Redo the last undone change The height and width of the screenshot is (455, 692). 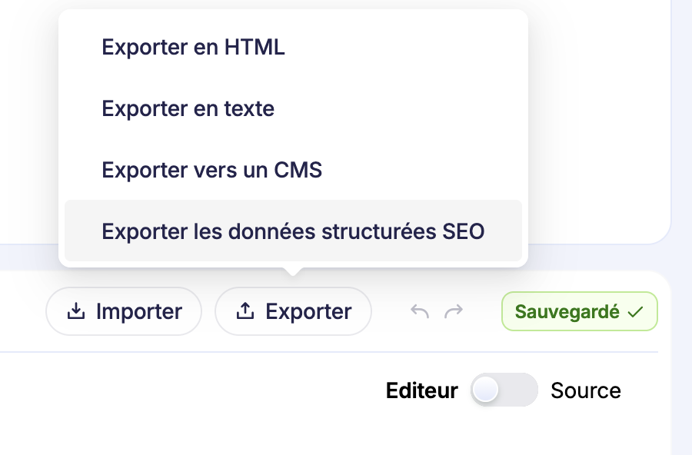coord(454,311)
